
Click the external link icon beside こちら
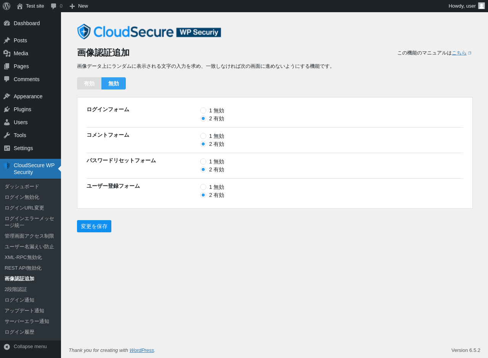[x=470, y=53]
